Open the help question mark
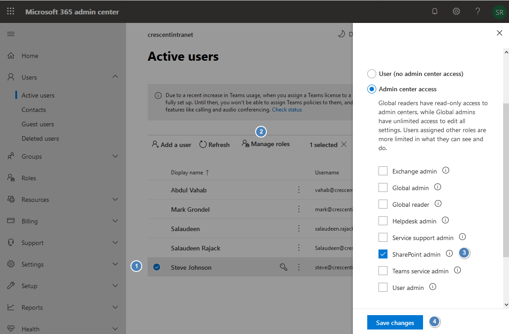The height and width of the screenshot is (334, 509). [x=477, y=11]
